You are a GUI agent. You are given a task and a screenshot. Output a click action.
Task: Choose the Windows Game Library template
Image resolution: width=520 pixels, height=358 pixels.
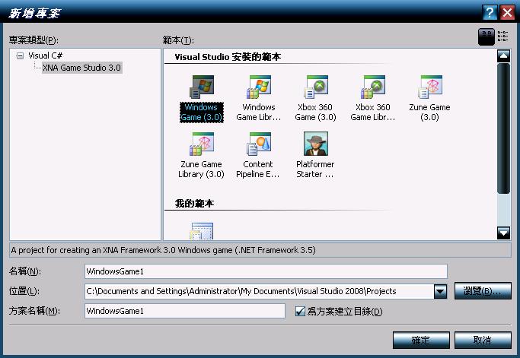point(259,87)
